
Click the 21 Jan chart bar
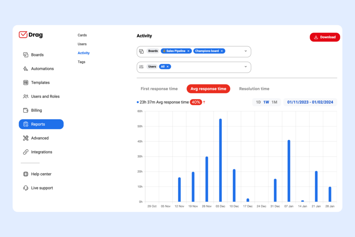pos(316,186)
